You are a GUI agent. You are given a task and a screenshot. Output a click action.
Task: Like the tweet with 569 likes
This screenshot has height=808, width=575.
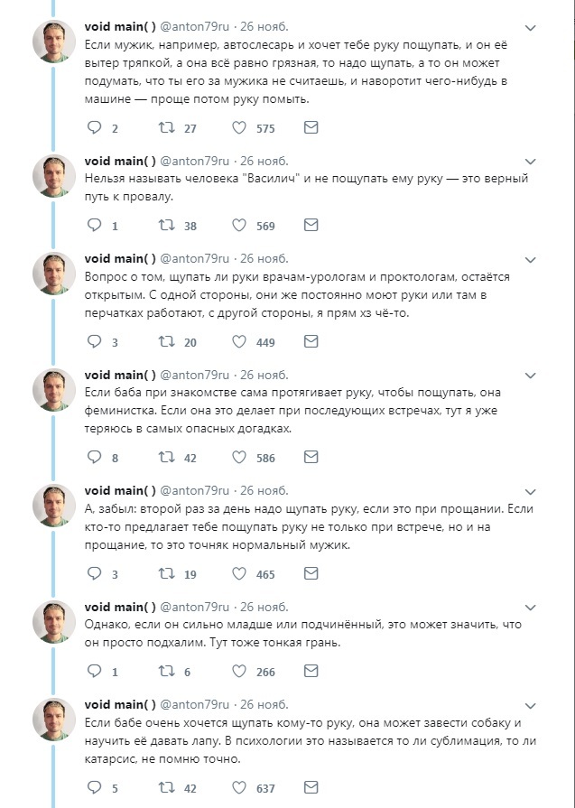[239, 226]
